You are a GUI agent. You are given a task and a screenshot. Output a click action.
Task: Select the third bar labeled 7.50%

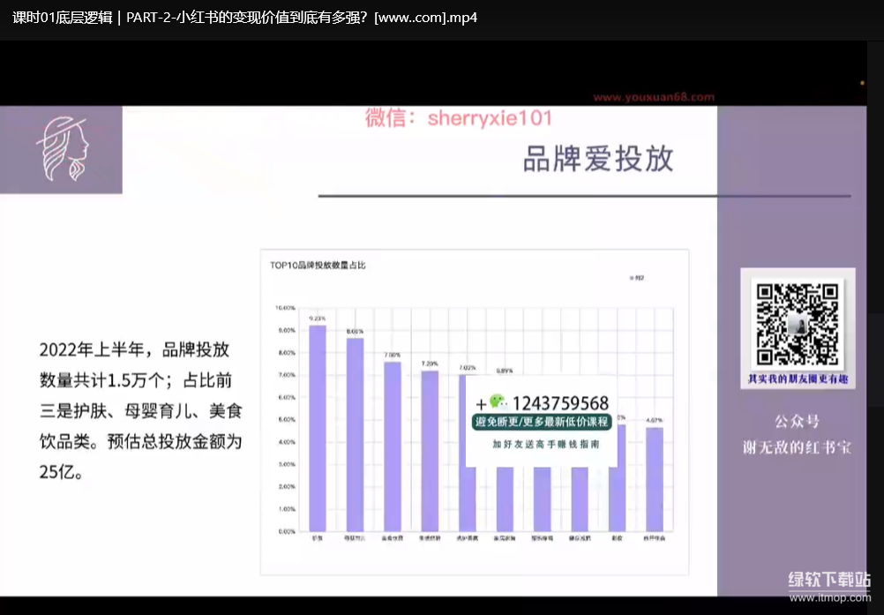tap(392, 446)
